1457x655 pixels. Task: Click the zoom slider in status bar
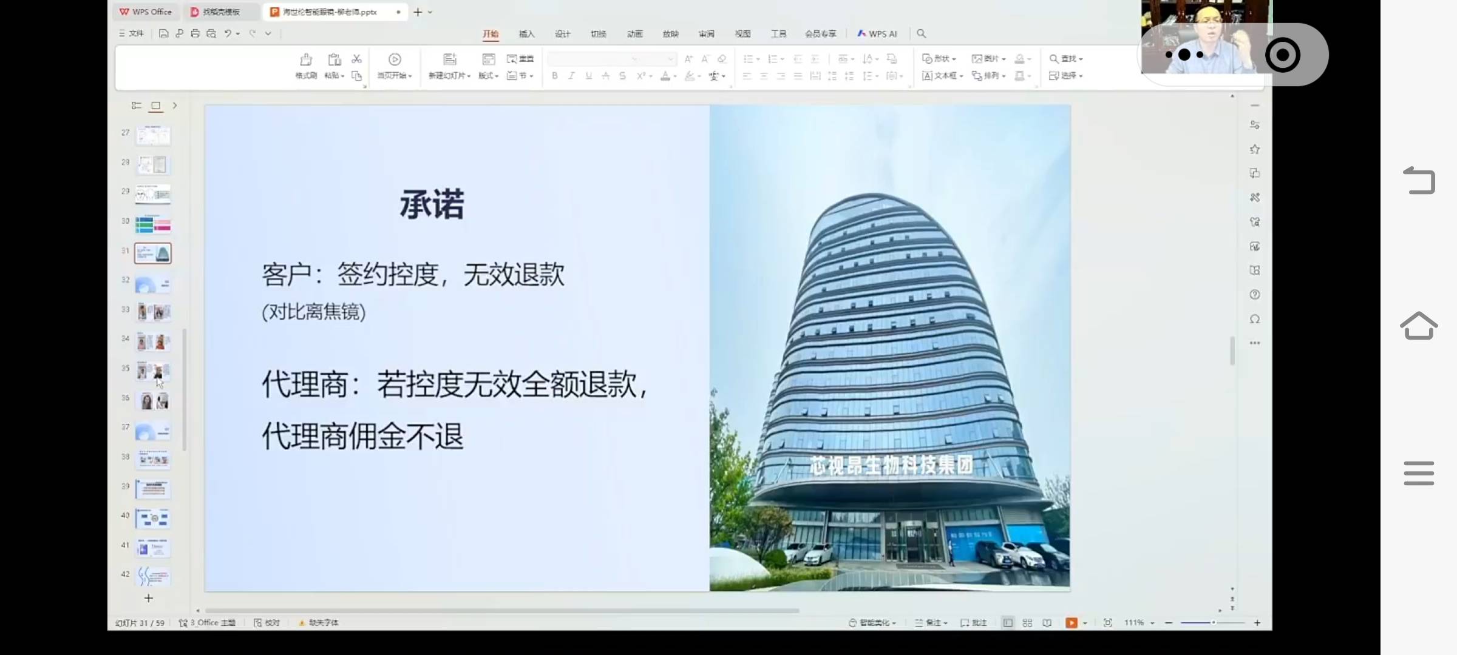(x=1213, y=623)
